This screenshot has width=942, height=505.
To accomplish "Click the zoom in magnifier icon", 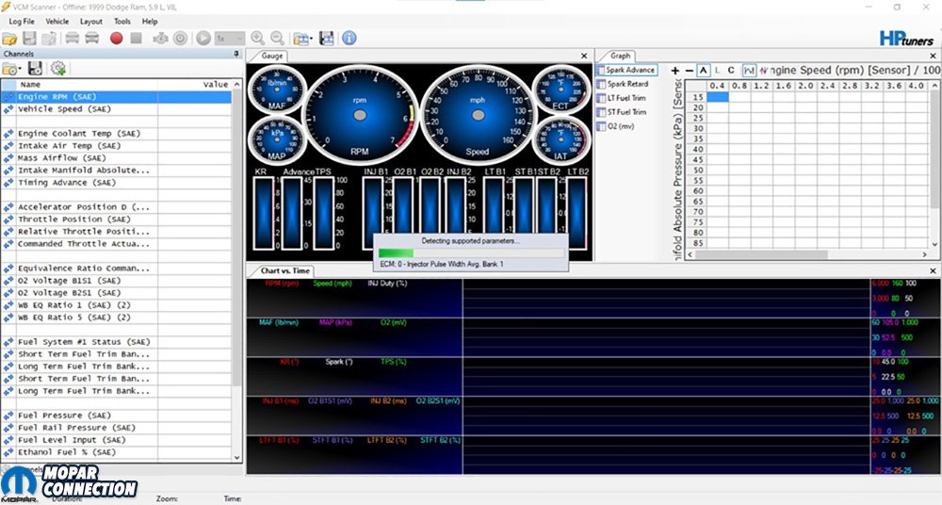I will point(257,39).
